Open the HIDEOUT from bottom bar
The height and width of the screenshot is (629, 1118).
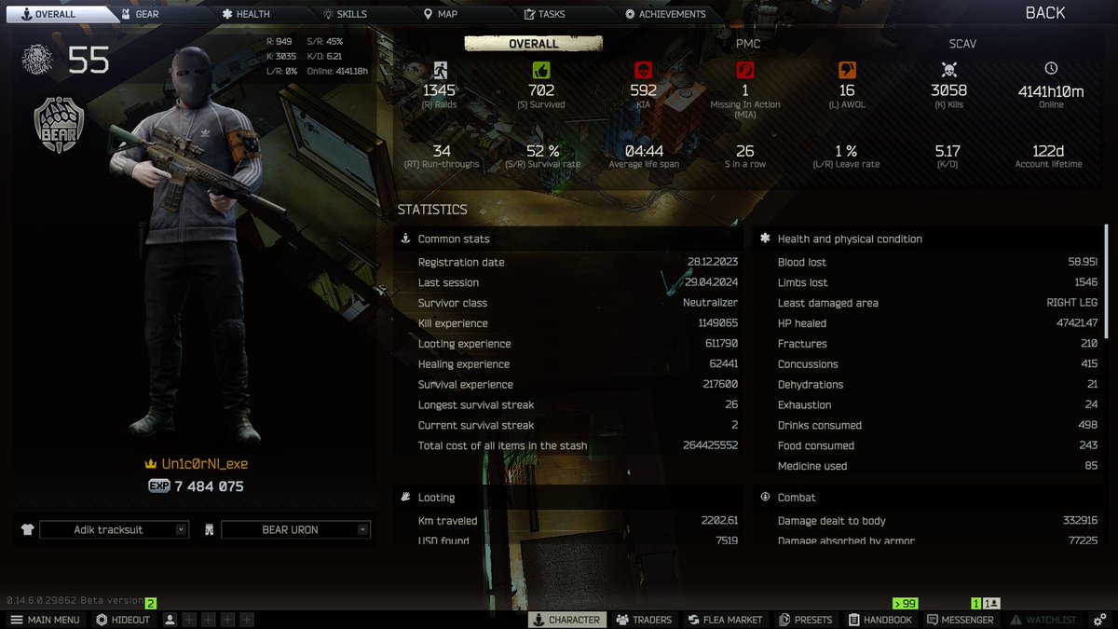[123, 620]
